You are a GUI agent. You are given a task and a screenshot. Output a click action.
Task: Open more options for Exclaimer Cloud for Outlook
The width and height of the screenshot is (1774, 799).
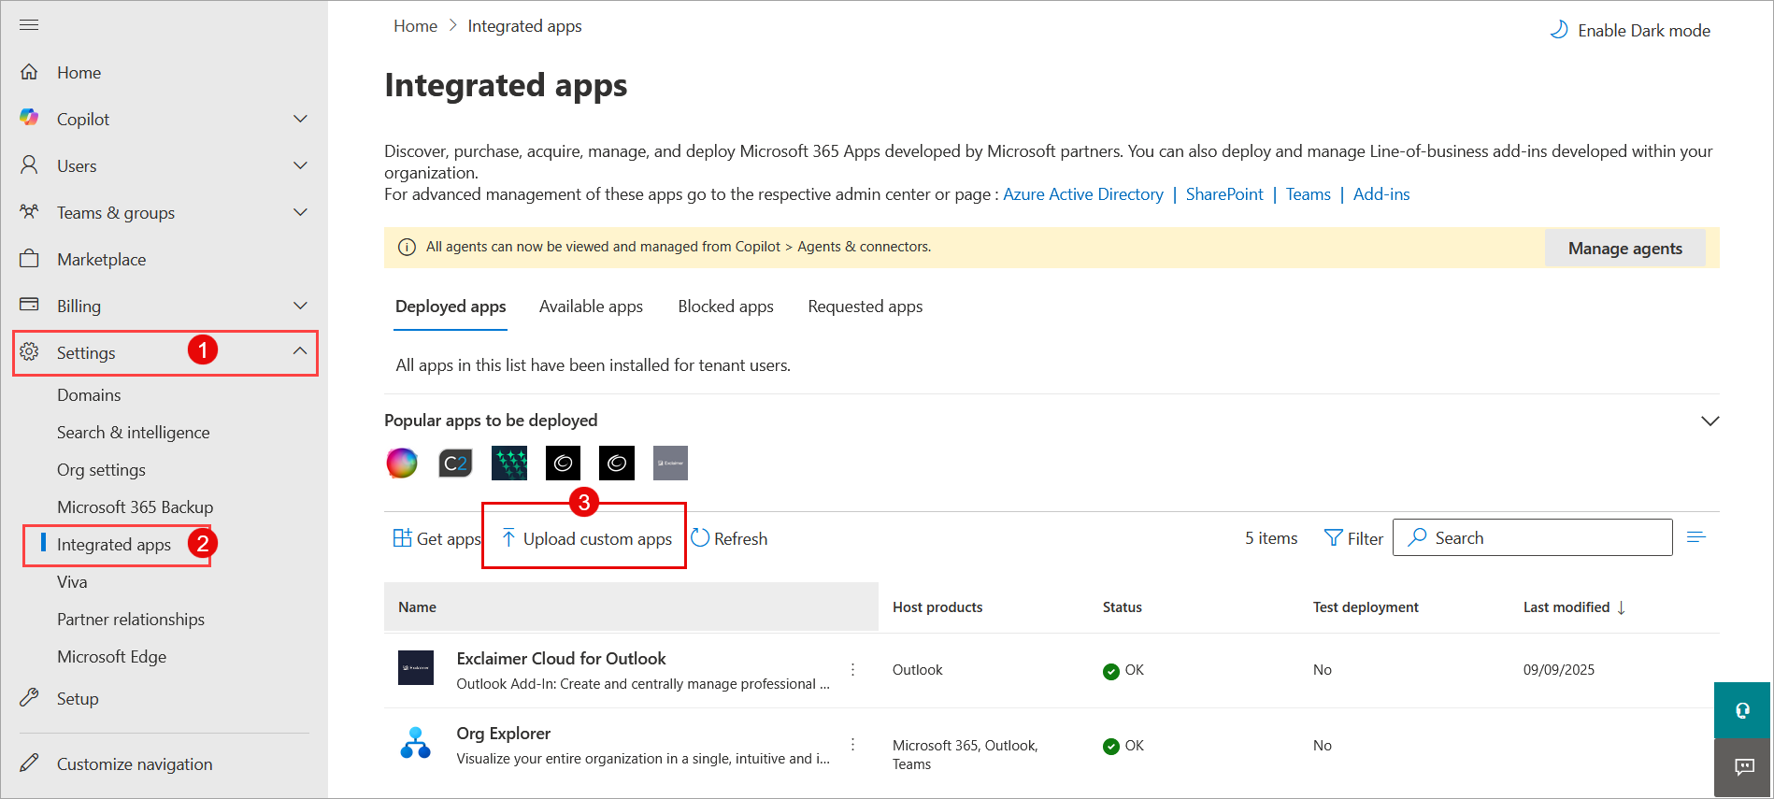[852, 670]
